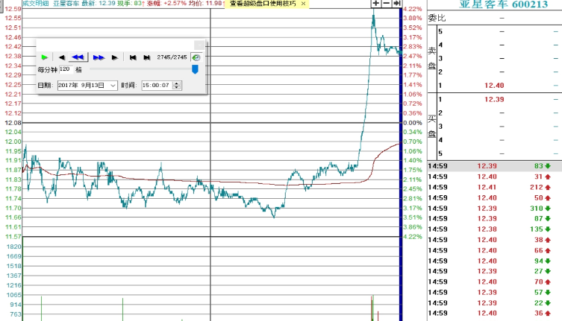Viewport: 562px width, 321px height.
Task: Click the blue fast forward button
Action: click(x=99, y=57)
